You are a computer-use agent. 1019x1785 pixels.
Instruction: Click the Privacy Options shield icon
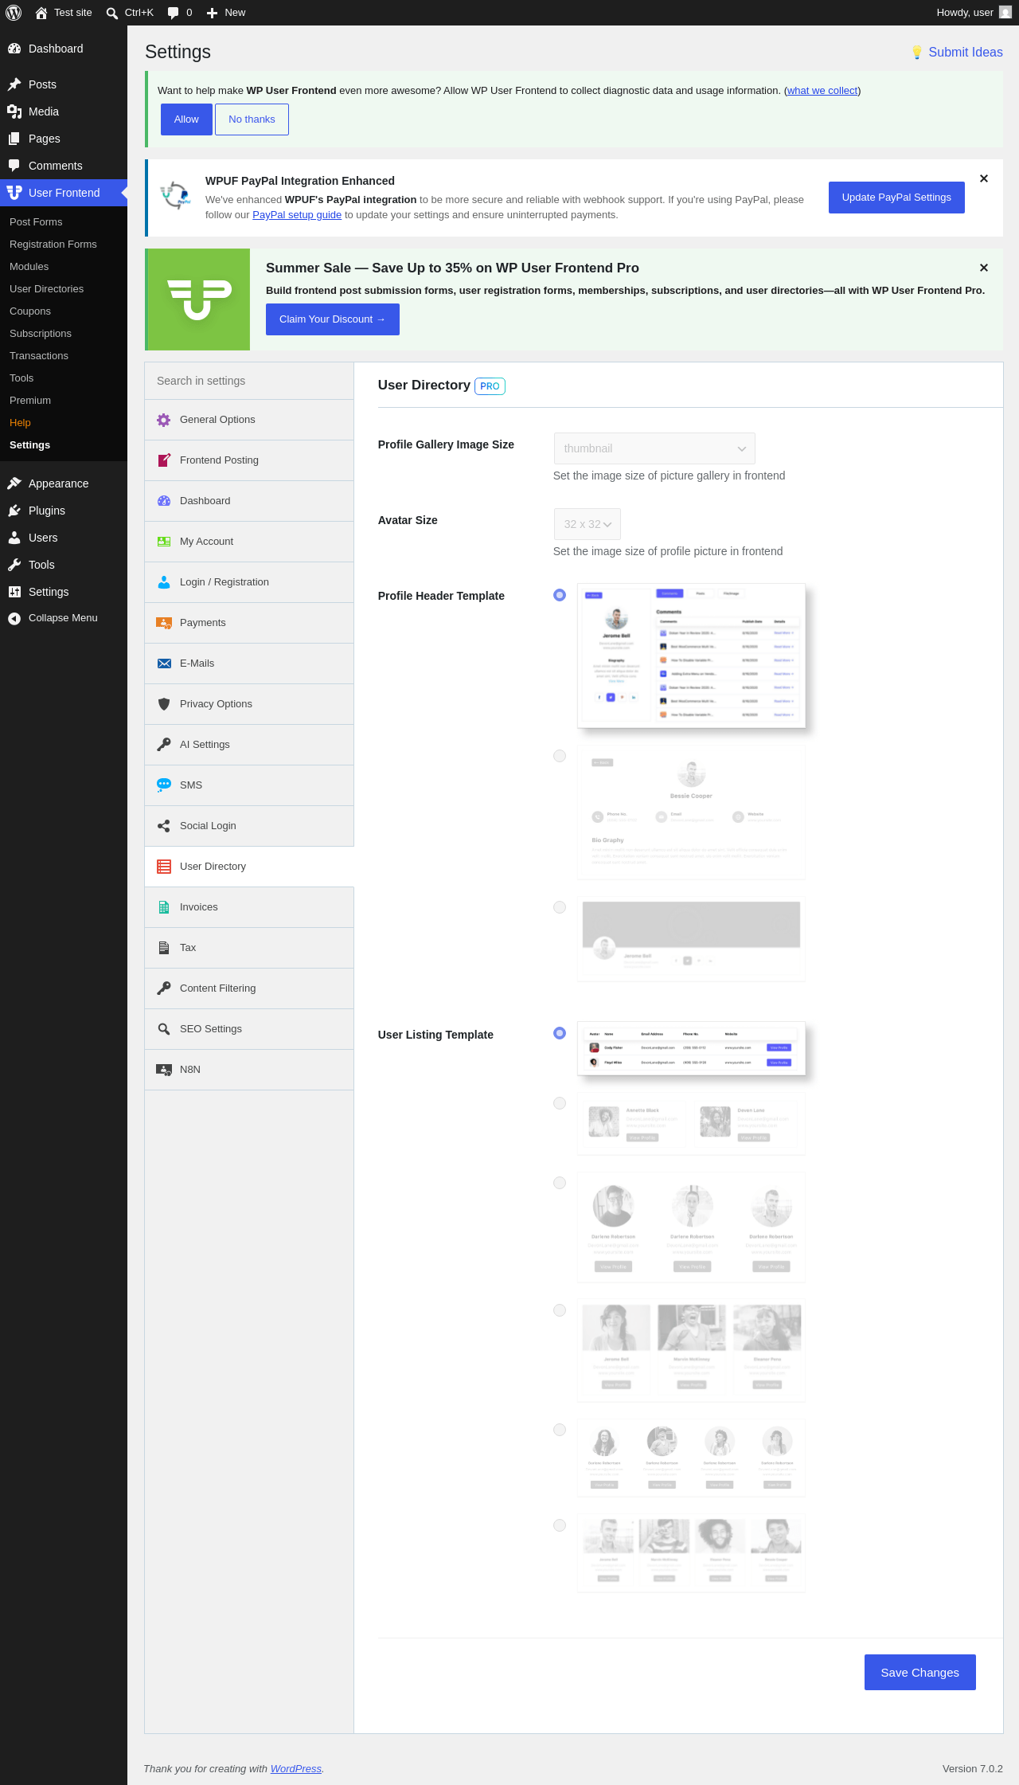(x=164, y=704)
